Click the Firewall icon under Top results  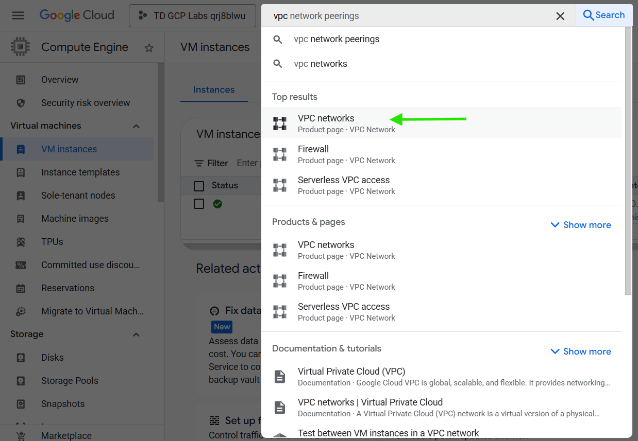coord(280,154)
